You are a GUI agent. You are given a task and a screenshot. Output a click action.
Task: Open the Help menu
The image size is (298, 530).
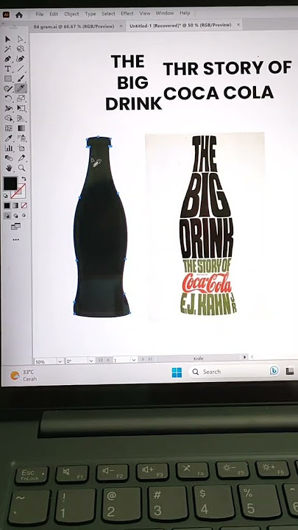[185, 13]
